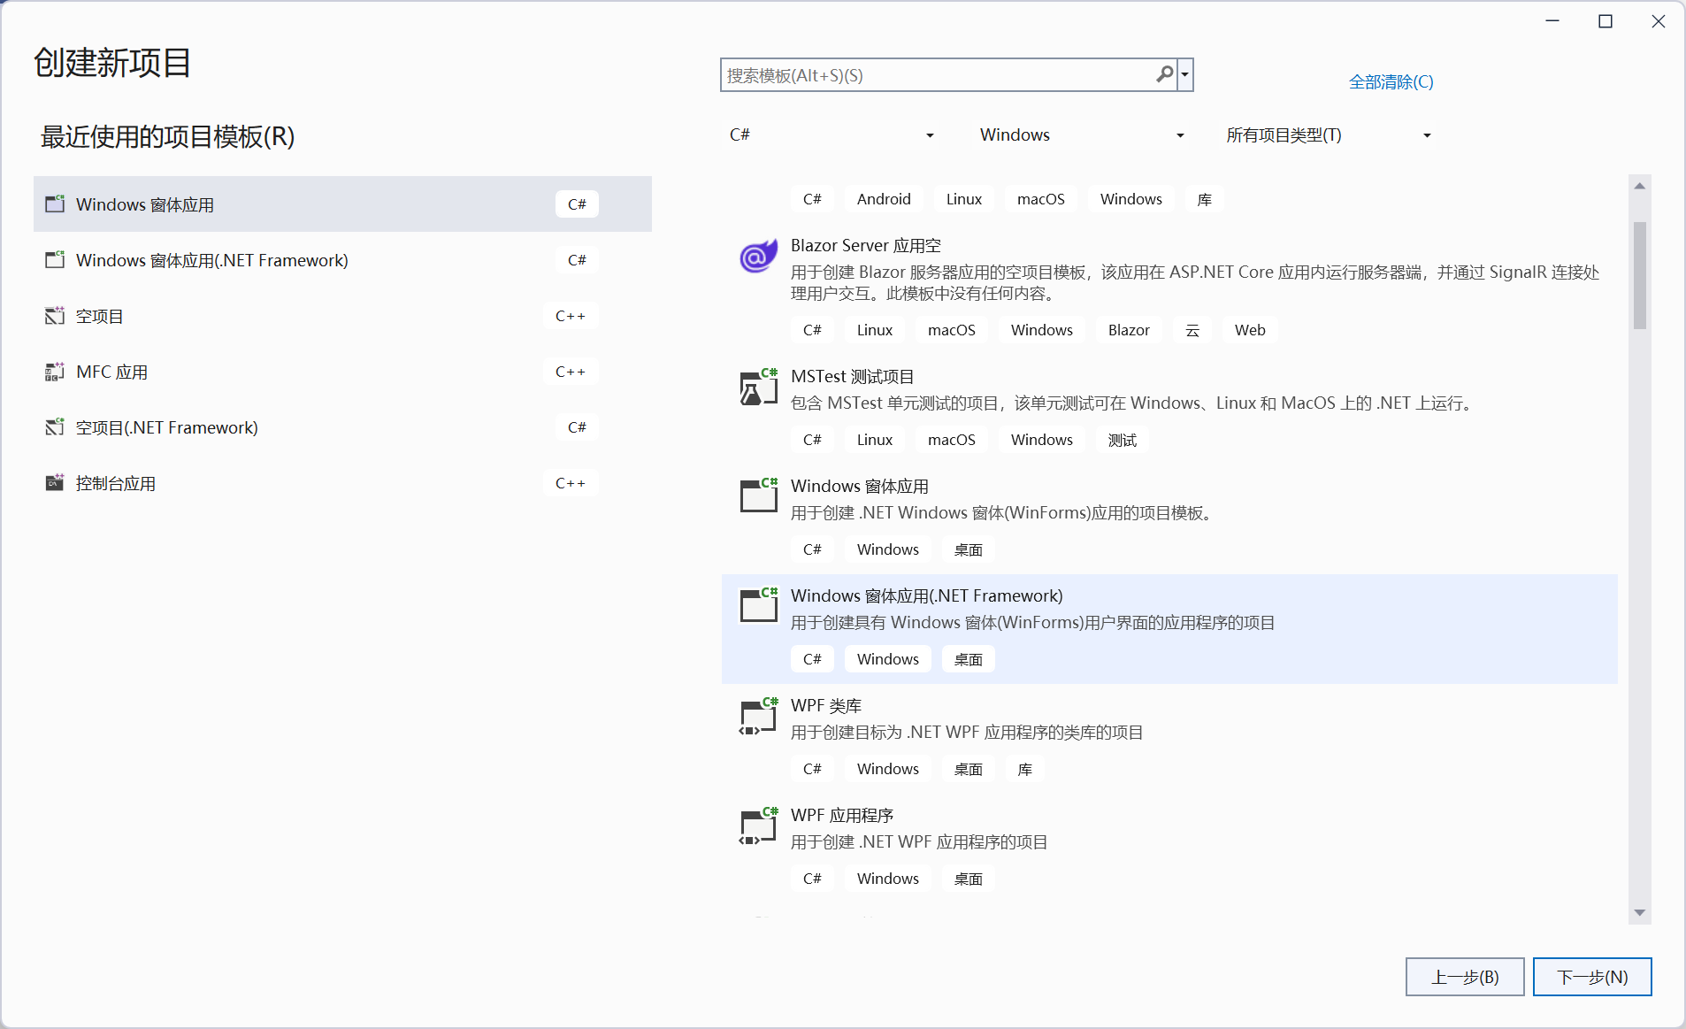Select 控制台应用 recent template

(x=342, y=482)
